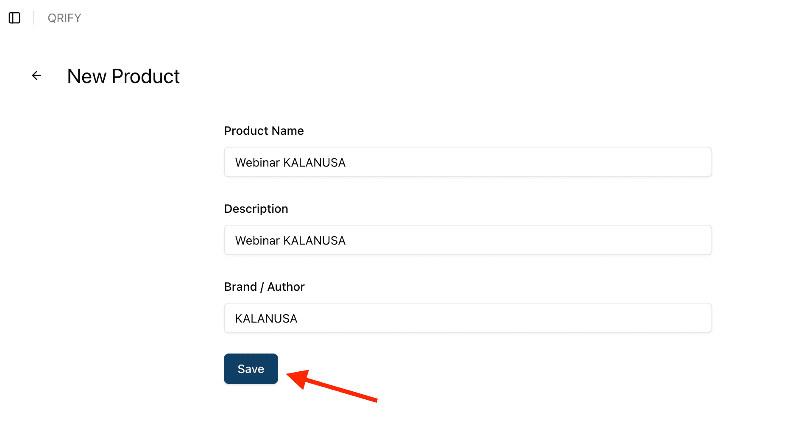The image size is (792, 440).
Task: Click the KALANUSA text in Brand field
Action: pyautogui.click(x=266, y=319)
